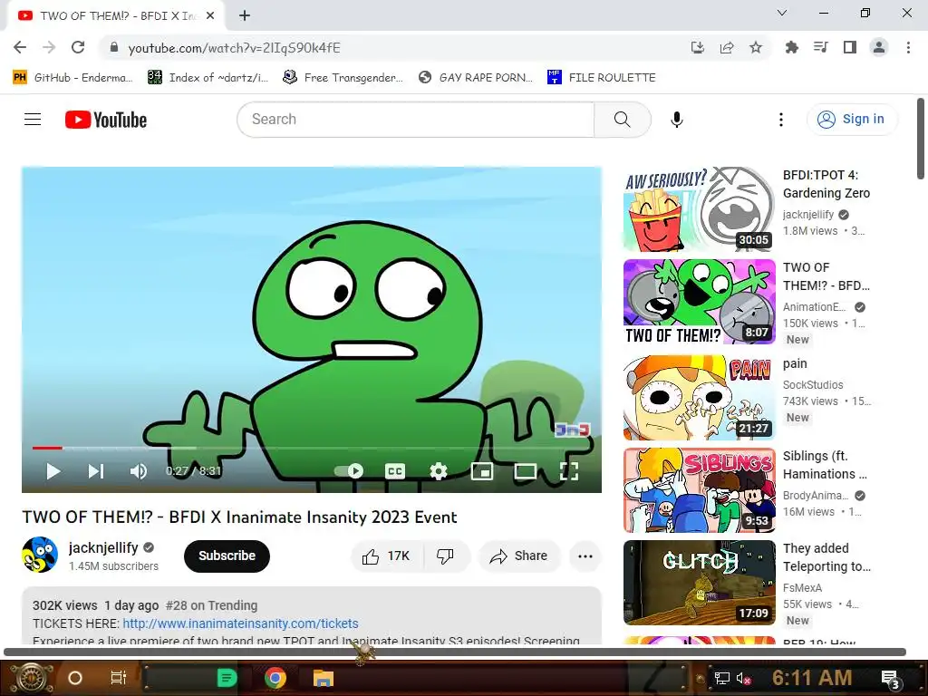The height and width of the screenshot is (696, 928).
Task: Open the Start menu gear button
Action: click(31, 678)
